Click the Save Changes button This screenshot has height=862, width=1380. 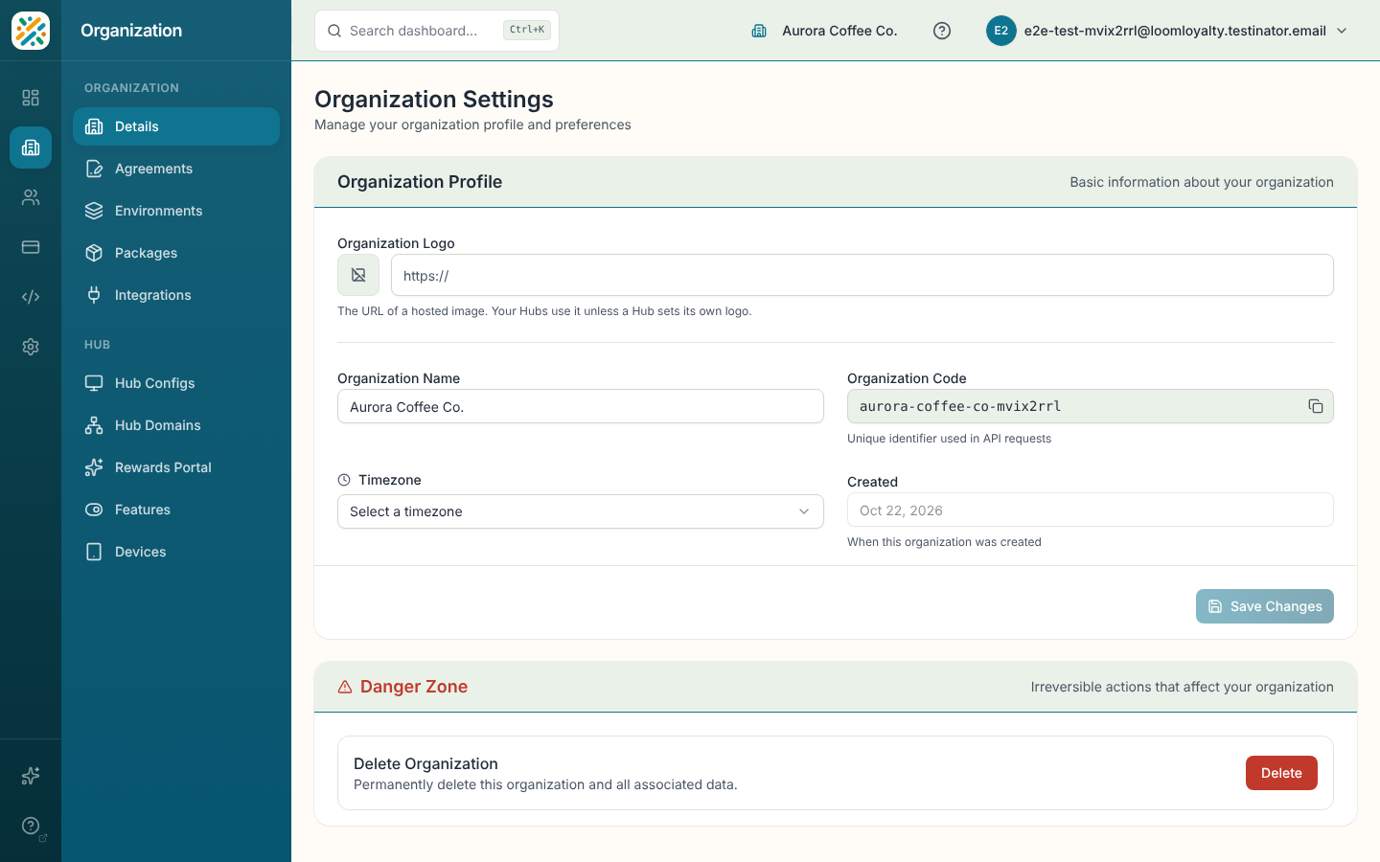(1265, 606)
